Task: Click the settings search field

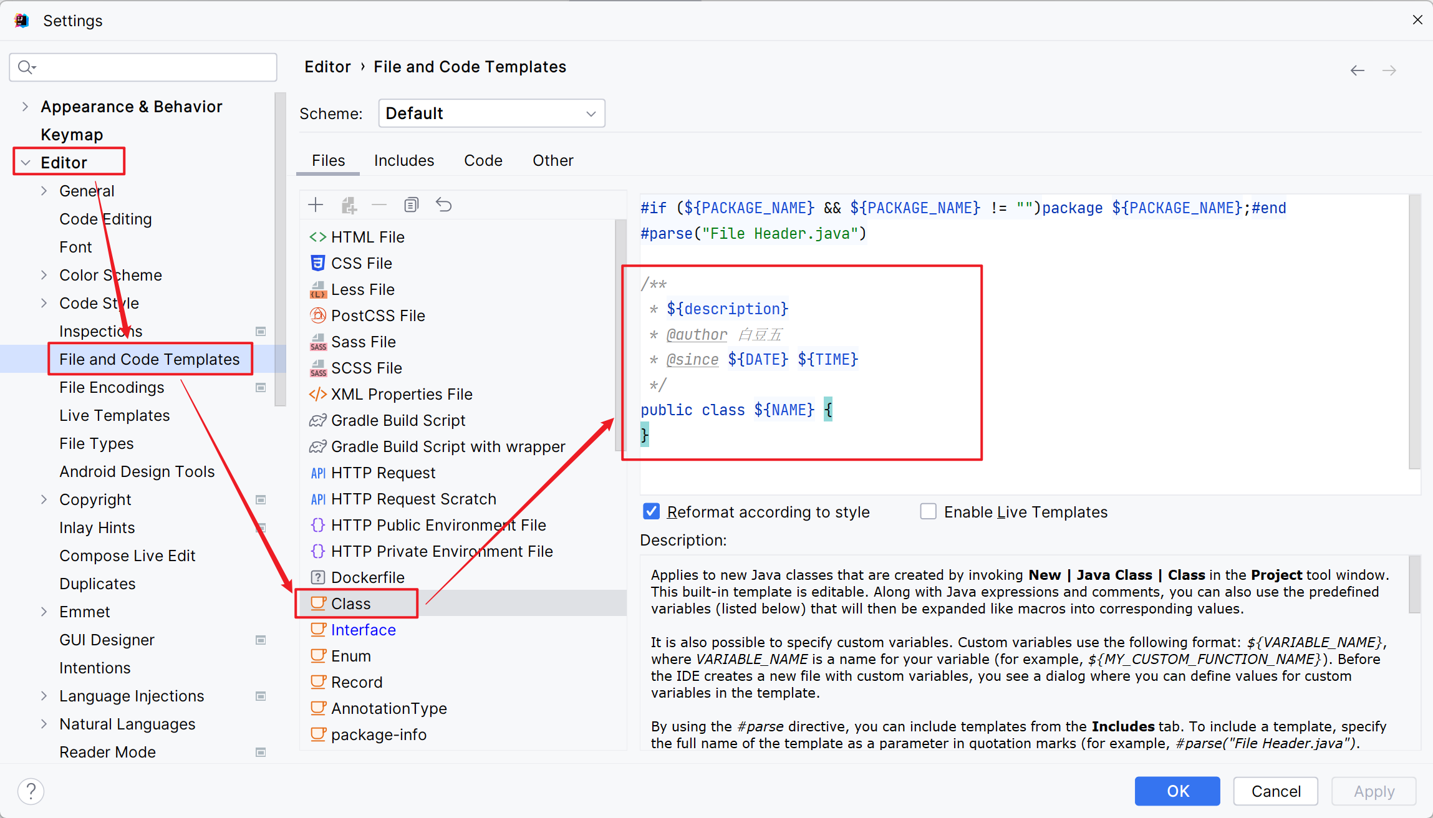Action: click(143, 67)
